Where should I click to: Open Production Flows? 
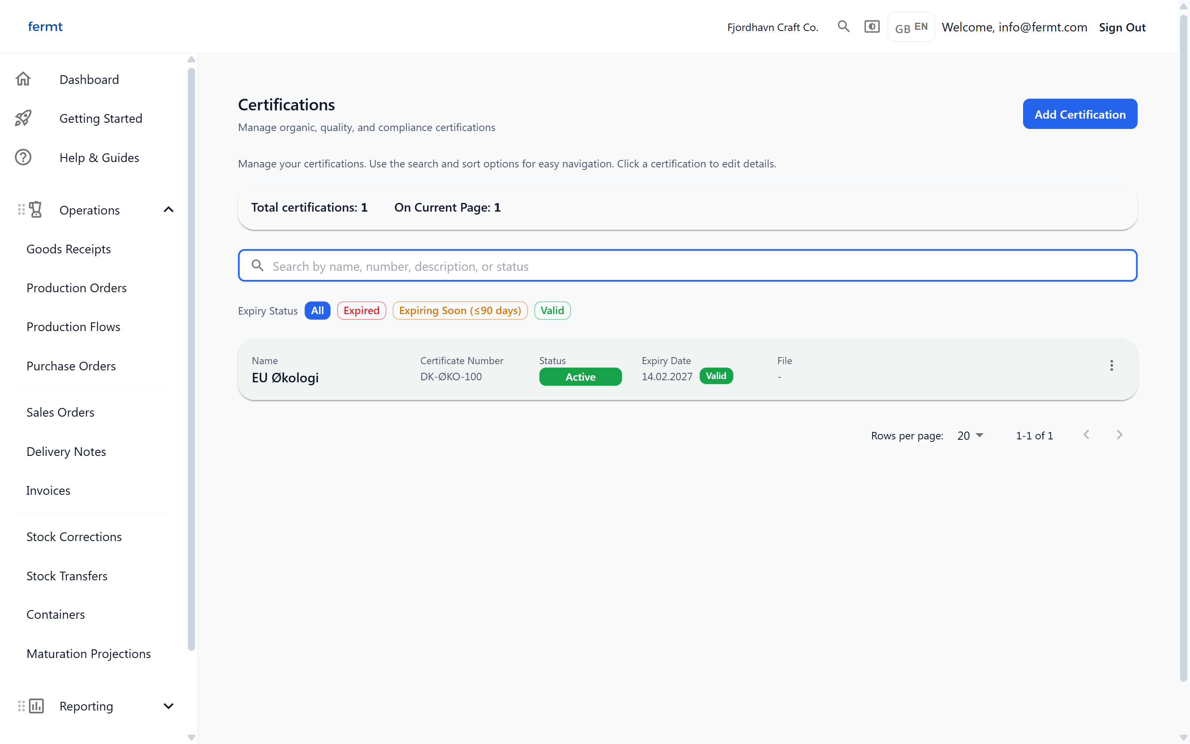tap(73, 327)
